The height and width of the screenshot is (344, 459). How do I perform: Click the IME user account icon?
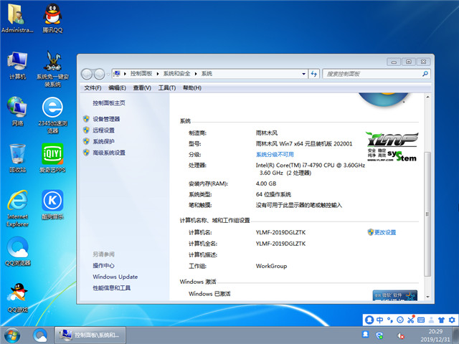431,320
